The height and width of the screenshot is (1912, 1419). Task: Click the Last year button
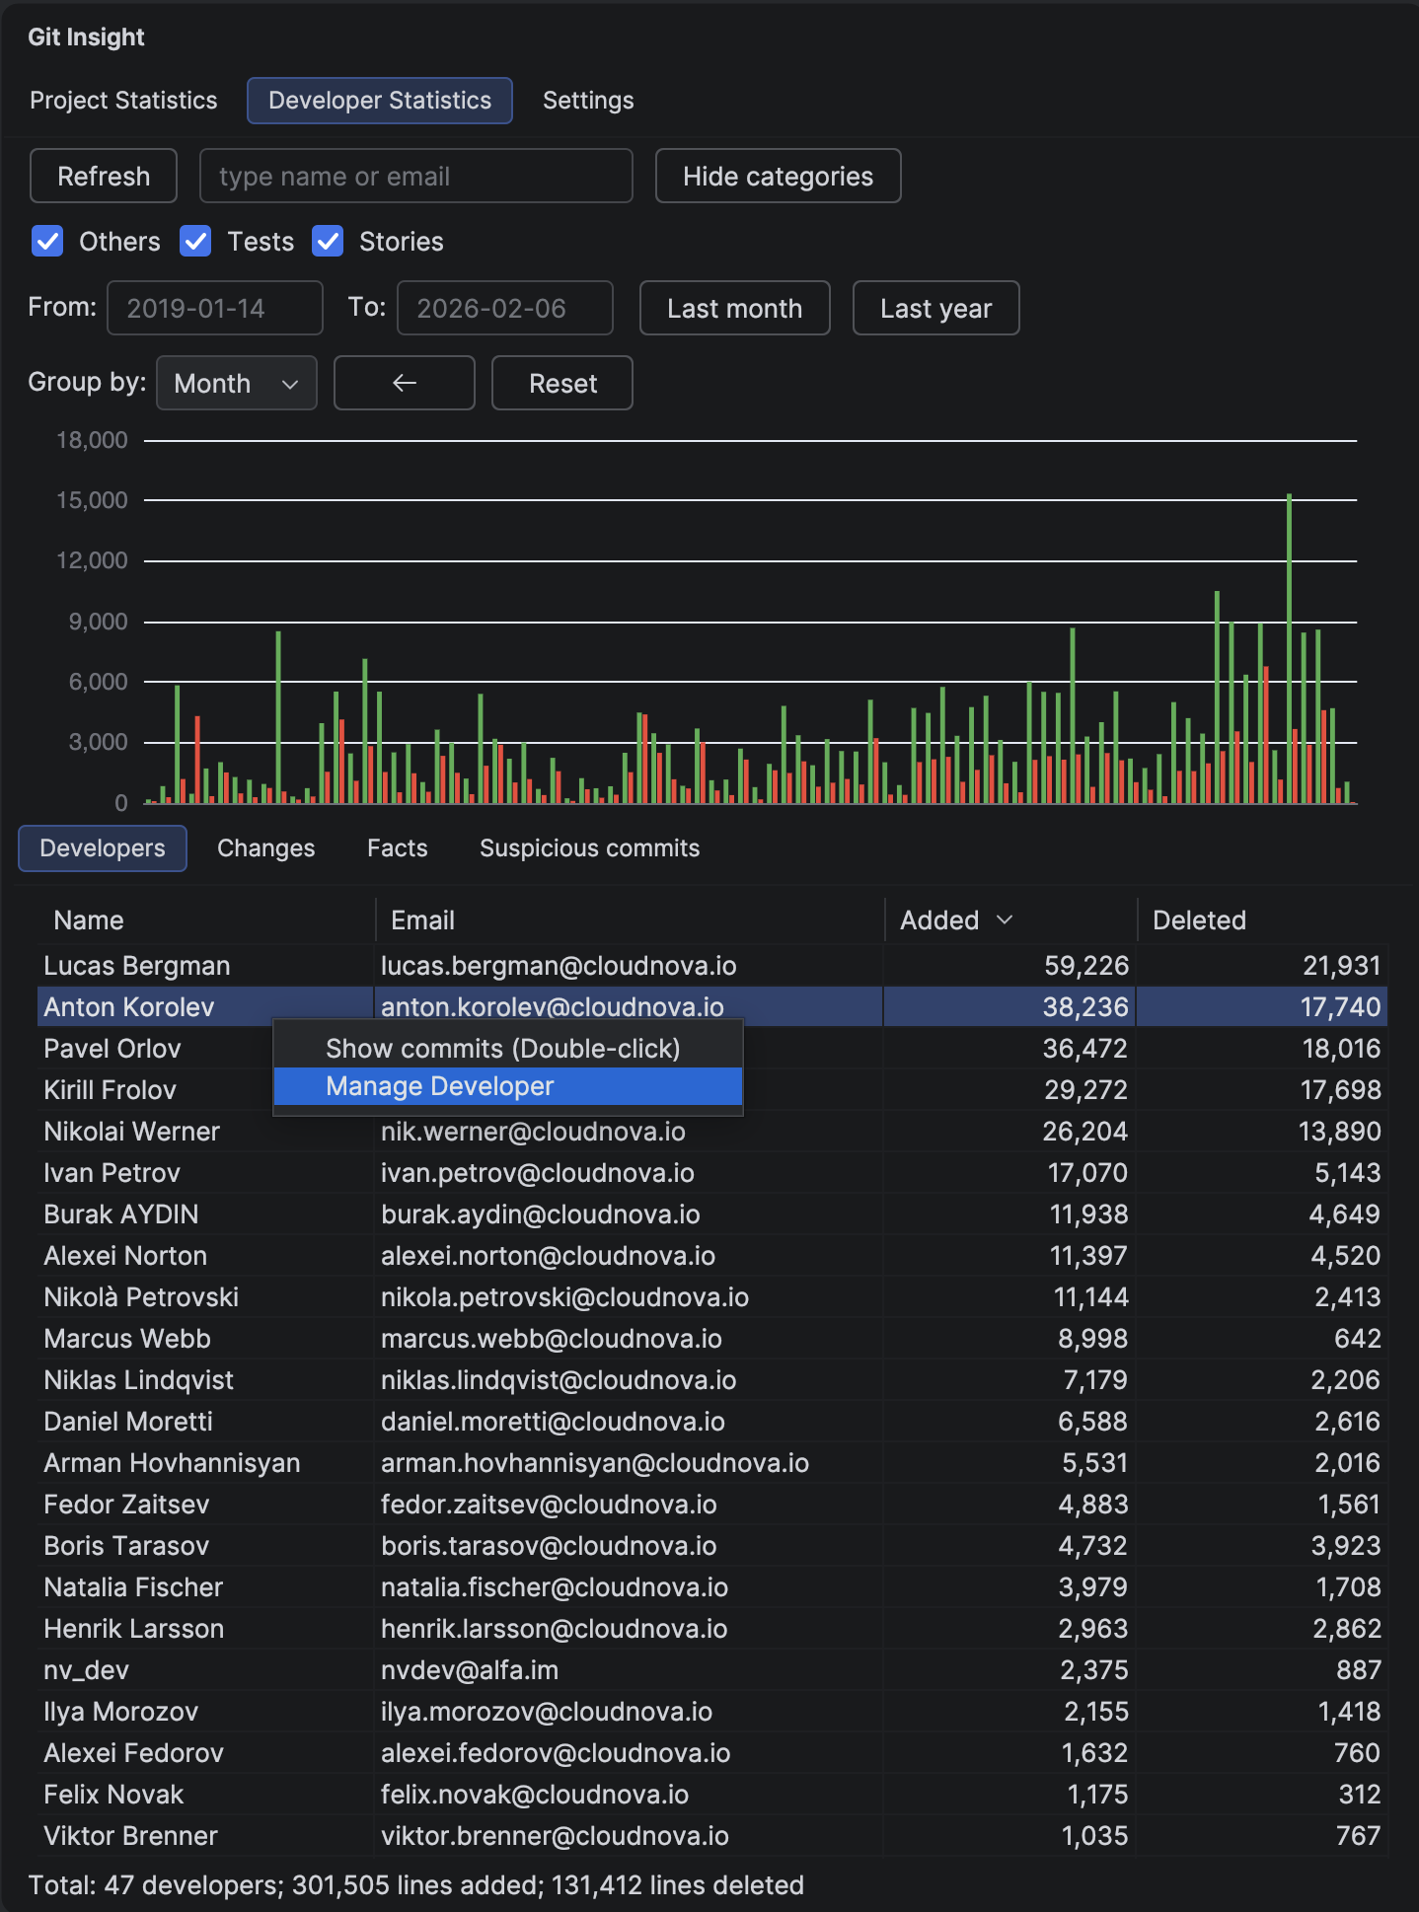point(936,308)
